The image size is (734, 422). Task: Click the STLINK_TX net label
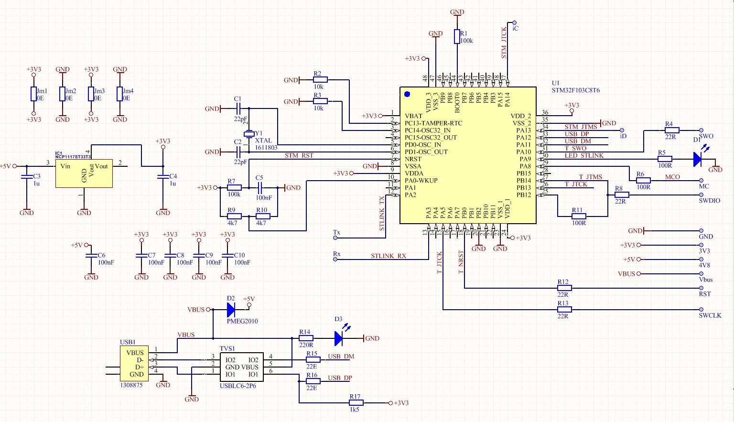(x=382, y=213)
